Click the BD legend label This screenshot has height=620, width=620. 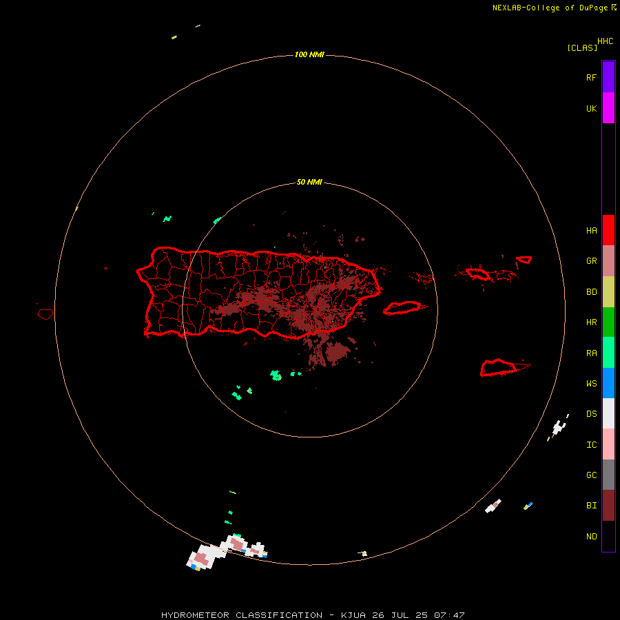coord(591,292)
